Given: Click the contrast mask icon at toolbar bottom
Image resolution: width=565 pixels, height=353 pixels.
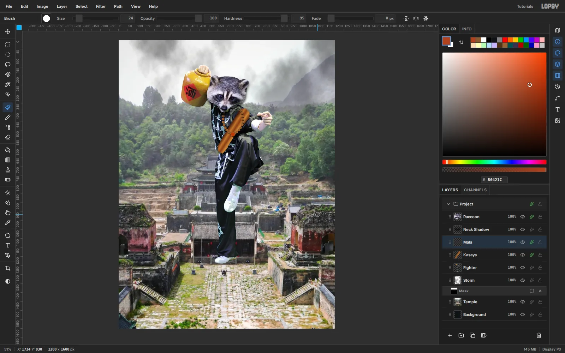Looking at the screenshot, I should [x=8, y=281].
